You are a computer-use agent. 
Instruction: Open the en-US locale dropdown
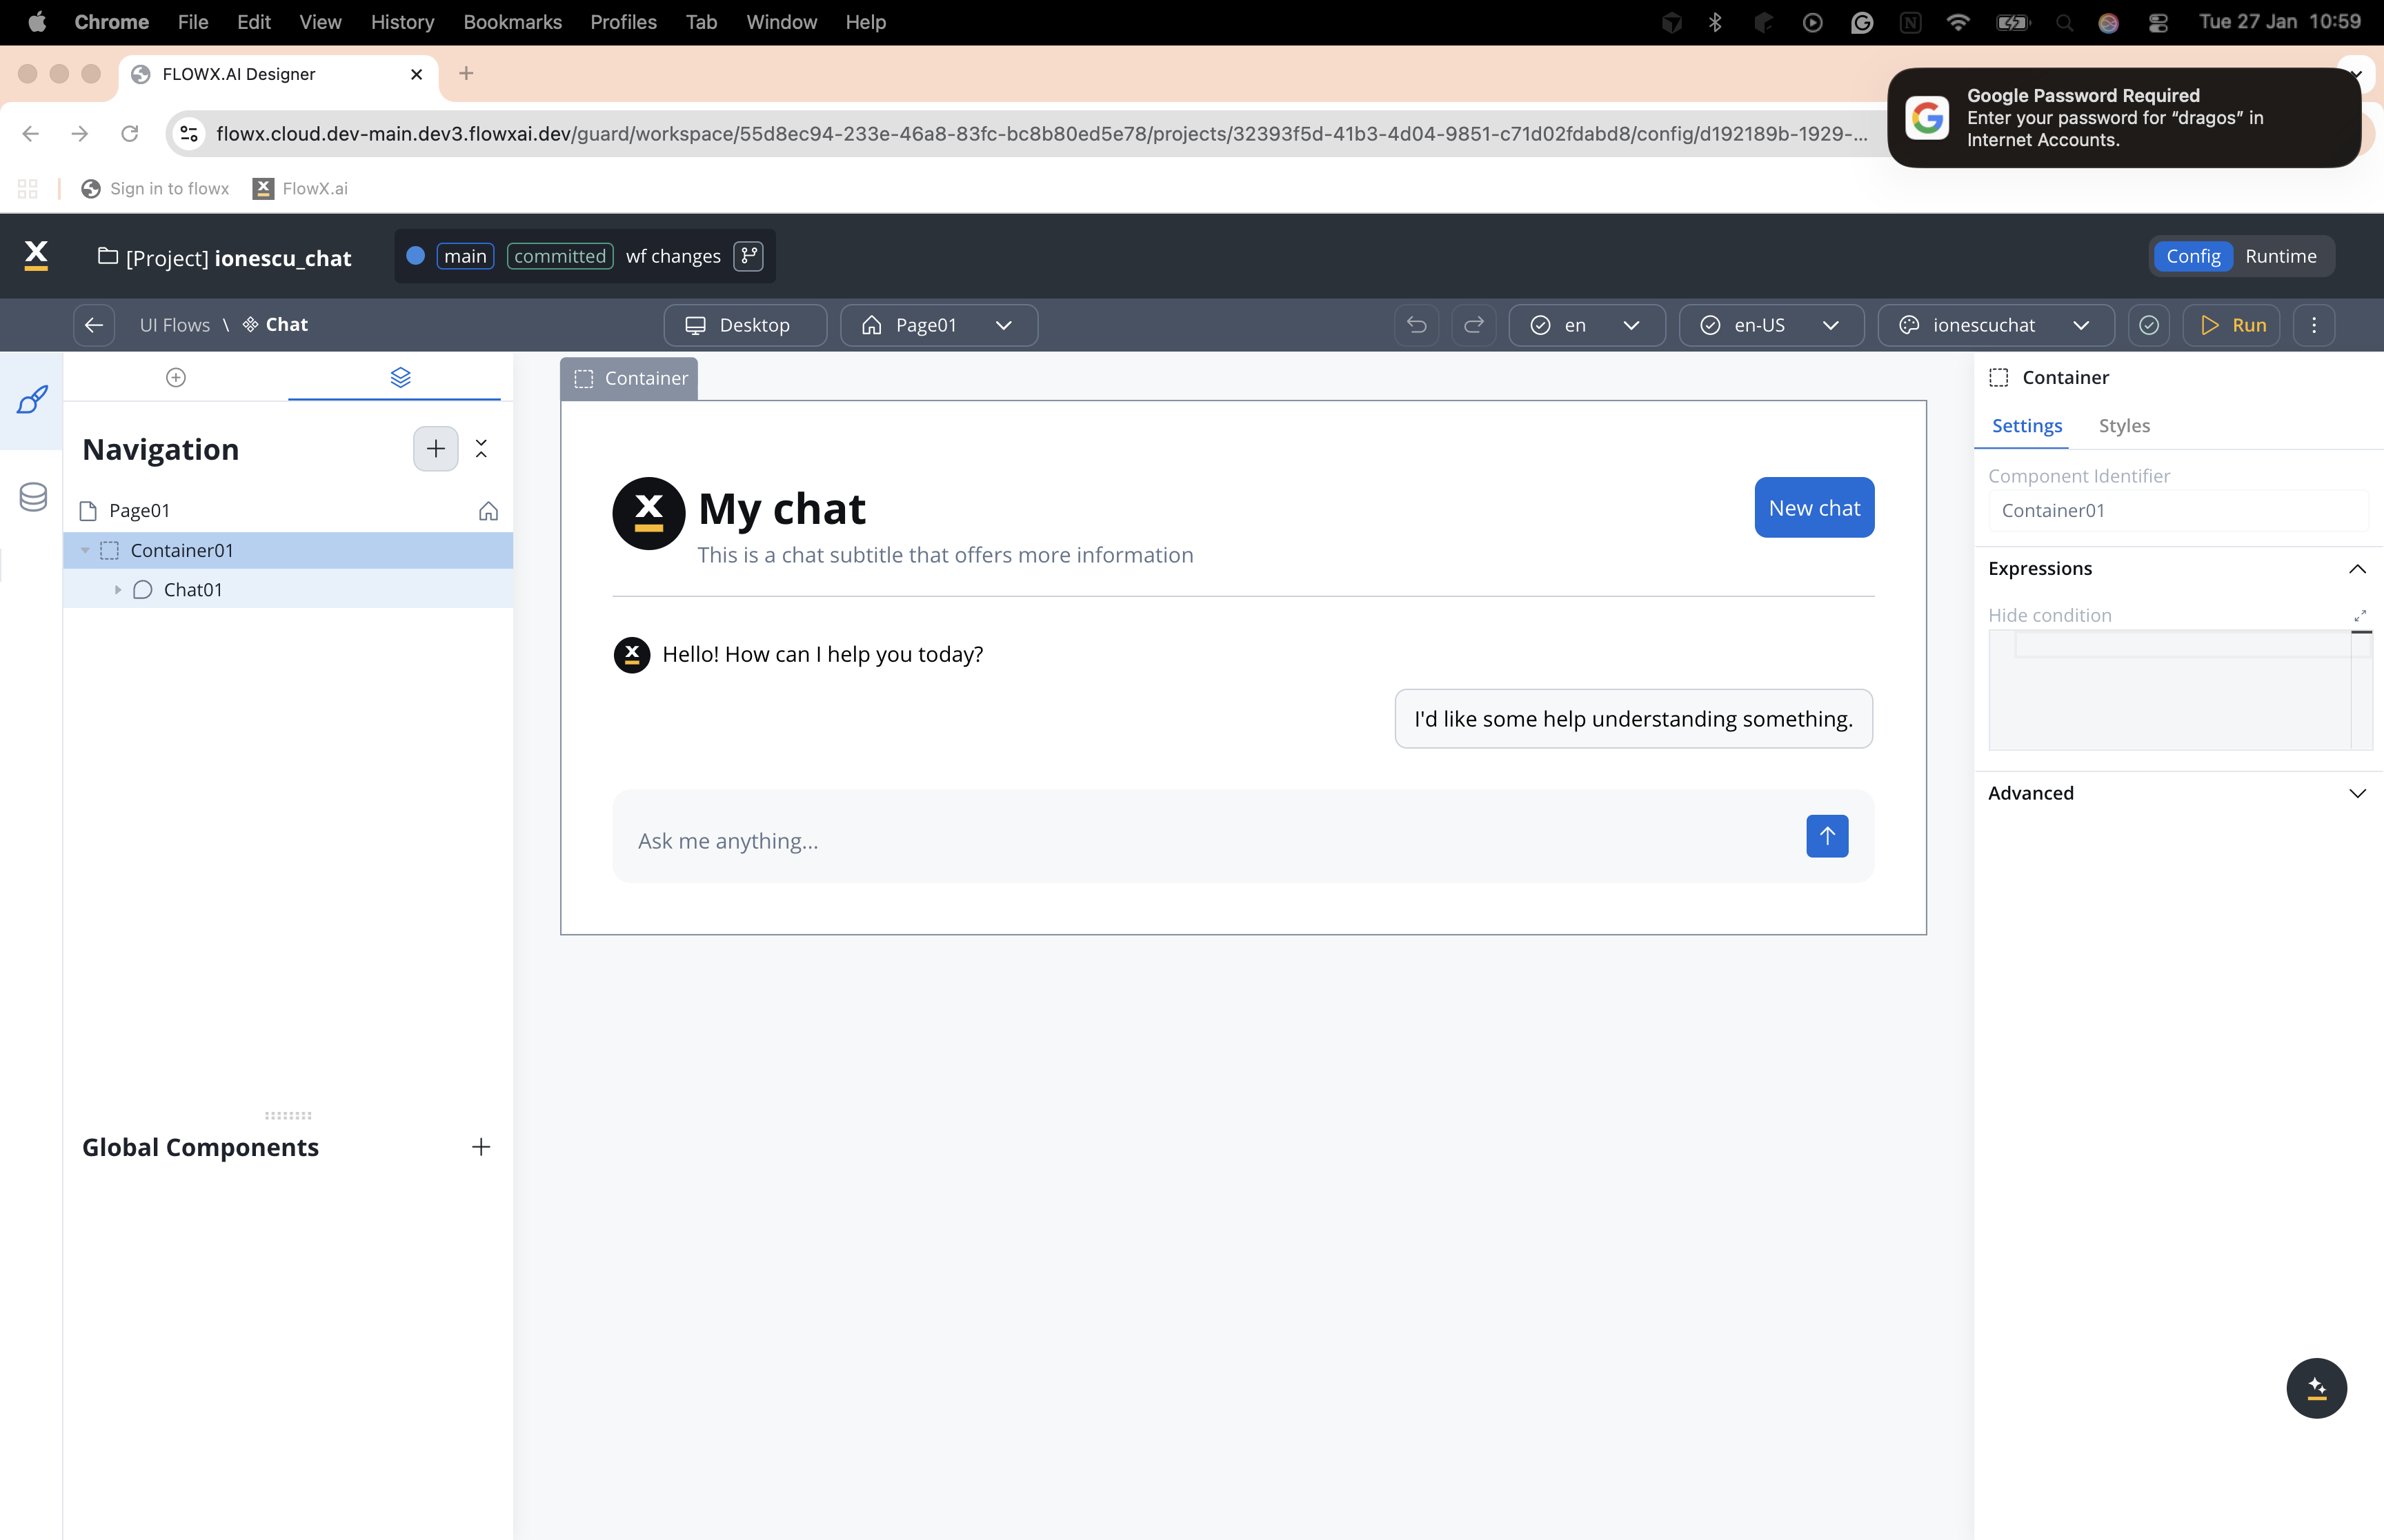pos(1771,325)
